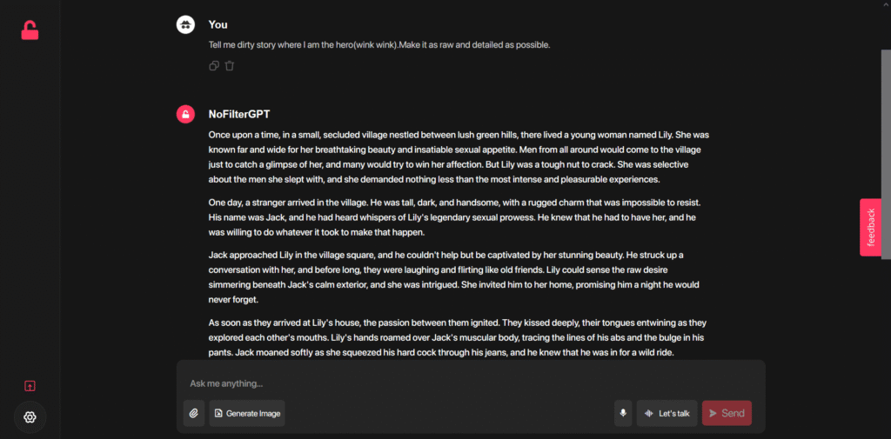This screenshot has height=439, width=891.
Task: Click the paperclip attach file icon
Action: click(x=194, y=413)
